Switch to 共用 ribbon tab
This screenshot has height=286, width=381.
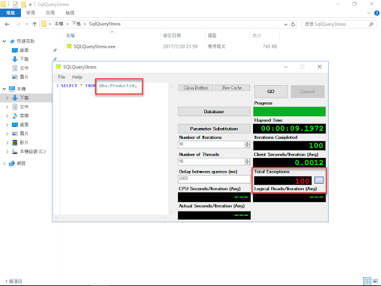[x=50, y=13]
